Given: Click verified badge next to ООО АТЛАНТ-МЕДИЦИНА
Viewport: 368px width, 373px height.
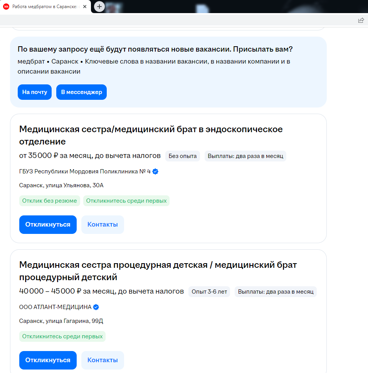Looking at the screenshot, I should 96,307.
